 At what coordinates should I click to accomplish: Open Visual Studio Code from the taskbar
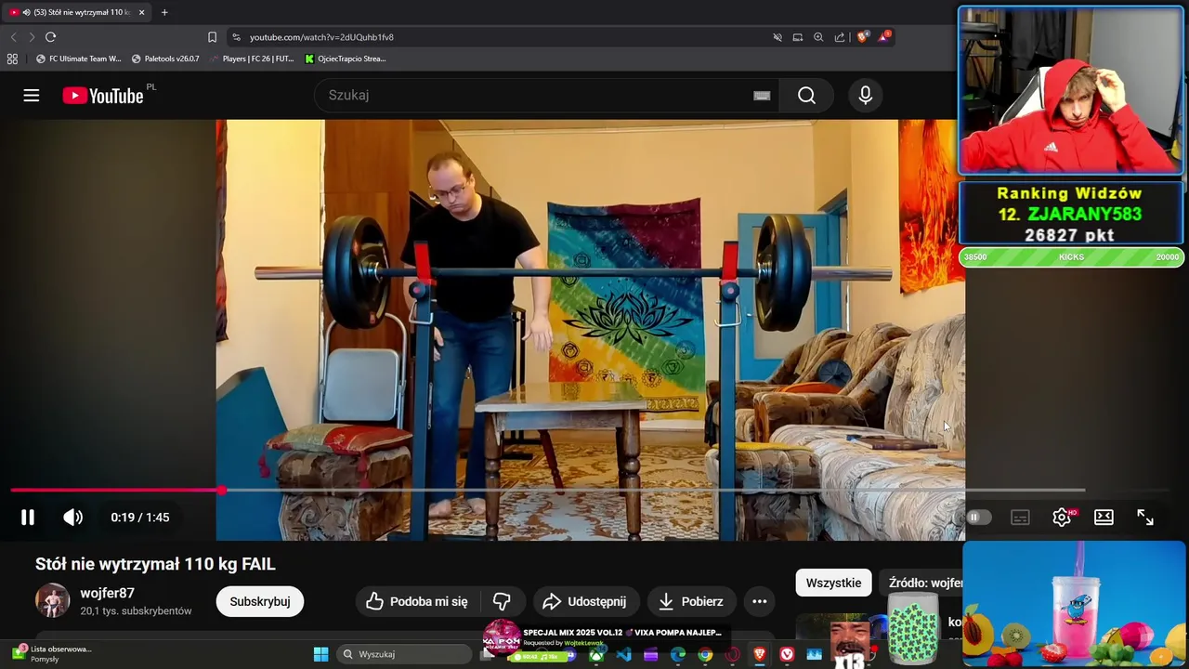(623, 655)
